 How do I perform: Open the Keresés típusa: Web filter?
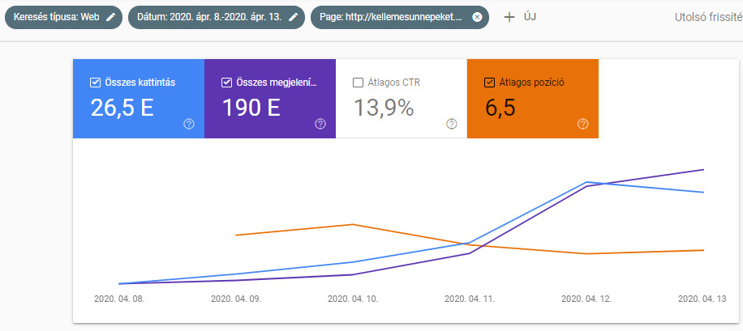point(57,17)
